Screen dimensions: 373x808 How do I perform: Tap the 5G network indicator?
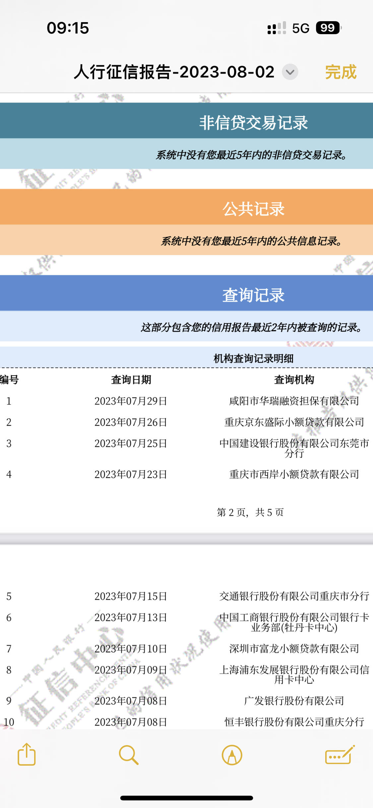301,28
